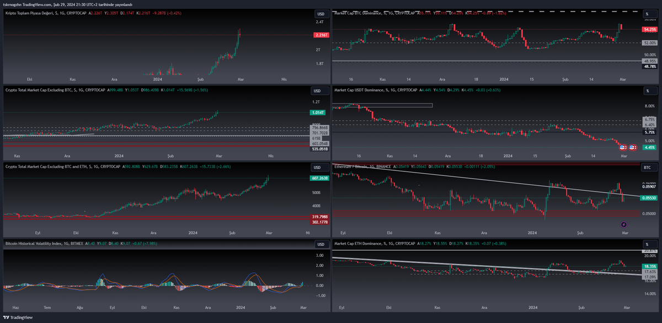
Task: Click the 603.054B level label
Action: pos(319,143)
